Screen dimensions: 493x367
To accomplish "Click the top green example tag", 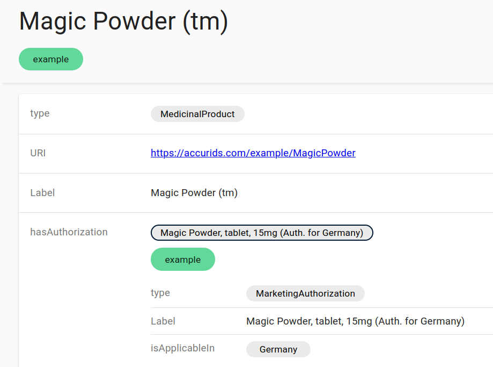I will pos(51,59).
